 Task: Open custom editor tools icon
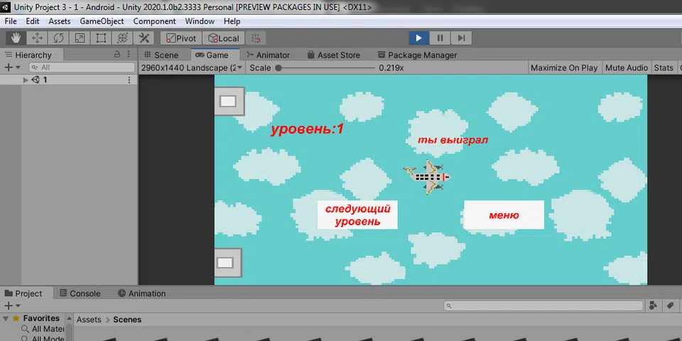144,38
